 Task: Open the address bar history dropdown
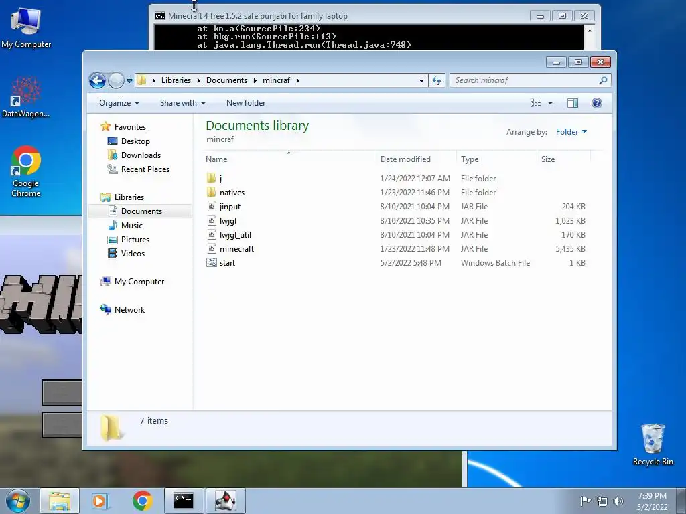[421, 80]
